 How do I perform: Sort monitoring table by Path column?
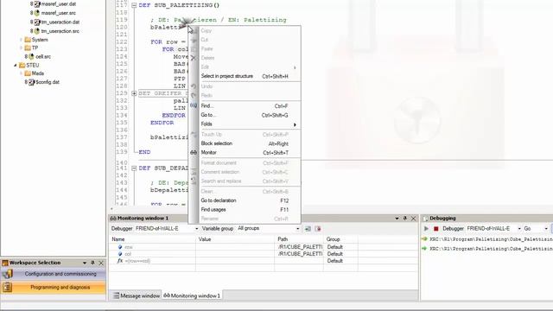click(299, 239)
